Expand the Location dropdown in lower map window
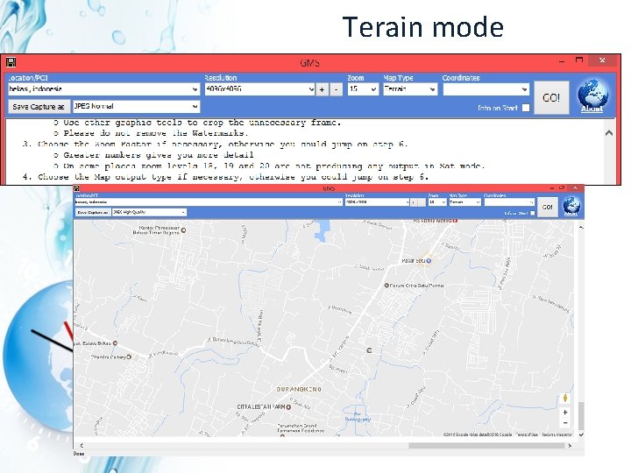This screenshot has width=631, height=473. (339, 202)
